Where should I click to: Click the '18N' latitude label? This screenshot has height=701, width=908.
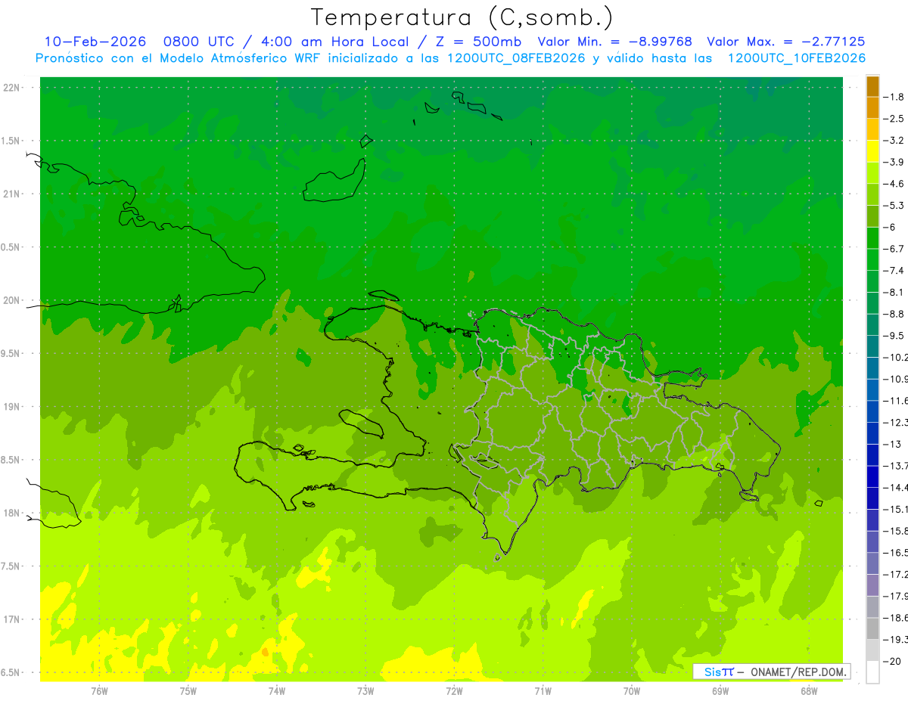(13, 513)
